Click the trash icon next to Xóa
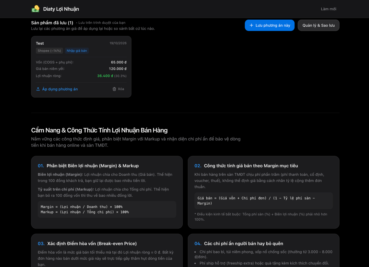This screenshot has height=267, width=369. coord(114,89)
